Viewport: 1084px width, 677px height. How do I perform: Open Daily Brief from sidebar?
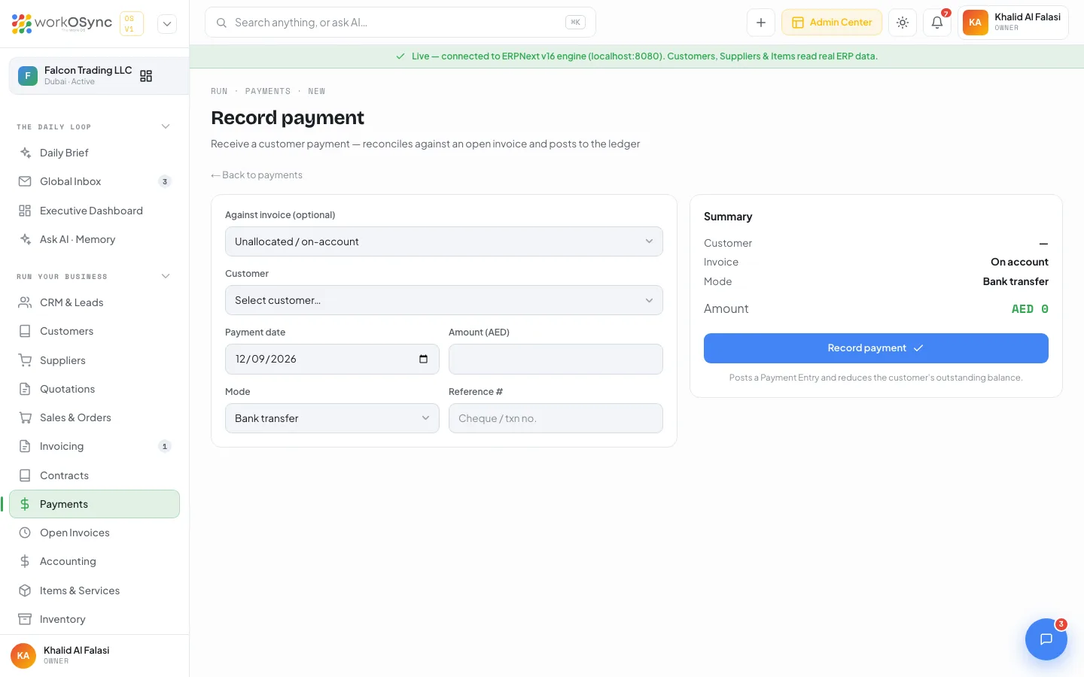(94, 153)
